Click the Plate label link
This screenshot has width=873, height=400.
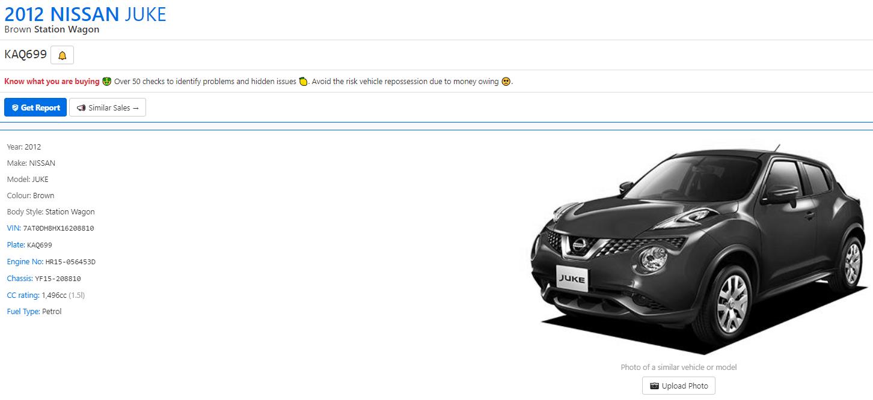click(x=16, y=244)
